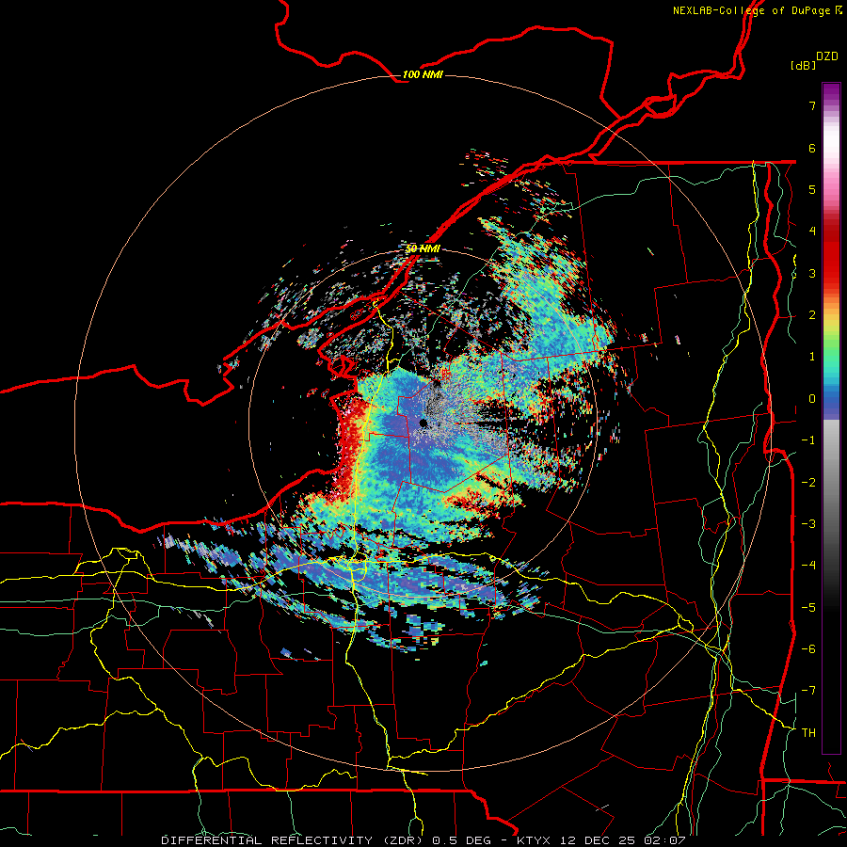Click the red 3 dB band of the color bar
The height and width of the screenshot is (847, 847).
[x=831, y=273]
